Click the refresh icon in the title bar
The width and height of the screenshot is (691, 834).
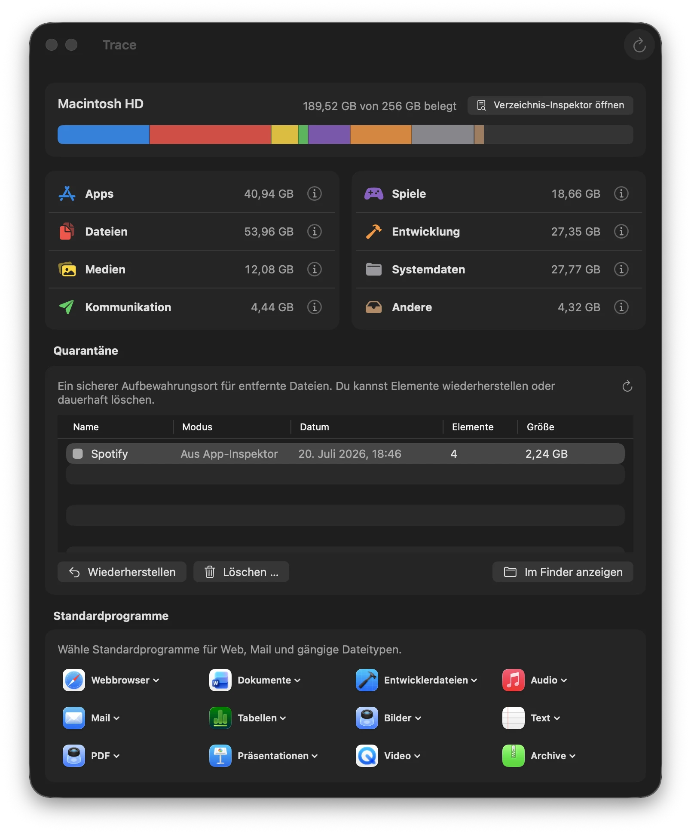639,45
